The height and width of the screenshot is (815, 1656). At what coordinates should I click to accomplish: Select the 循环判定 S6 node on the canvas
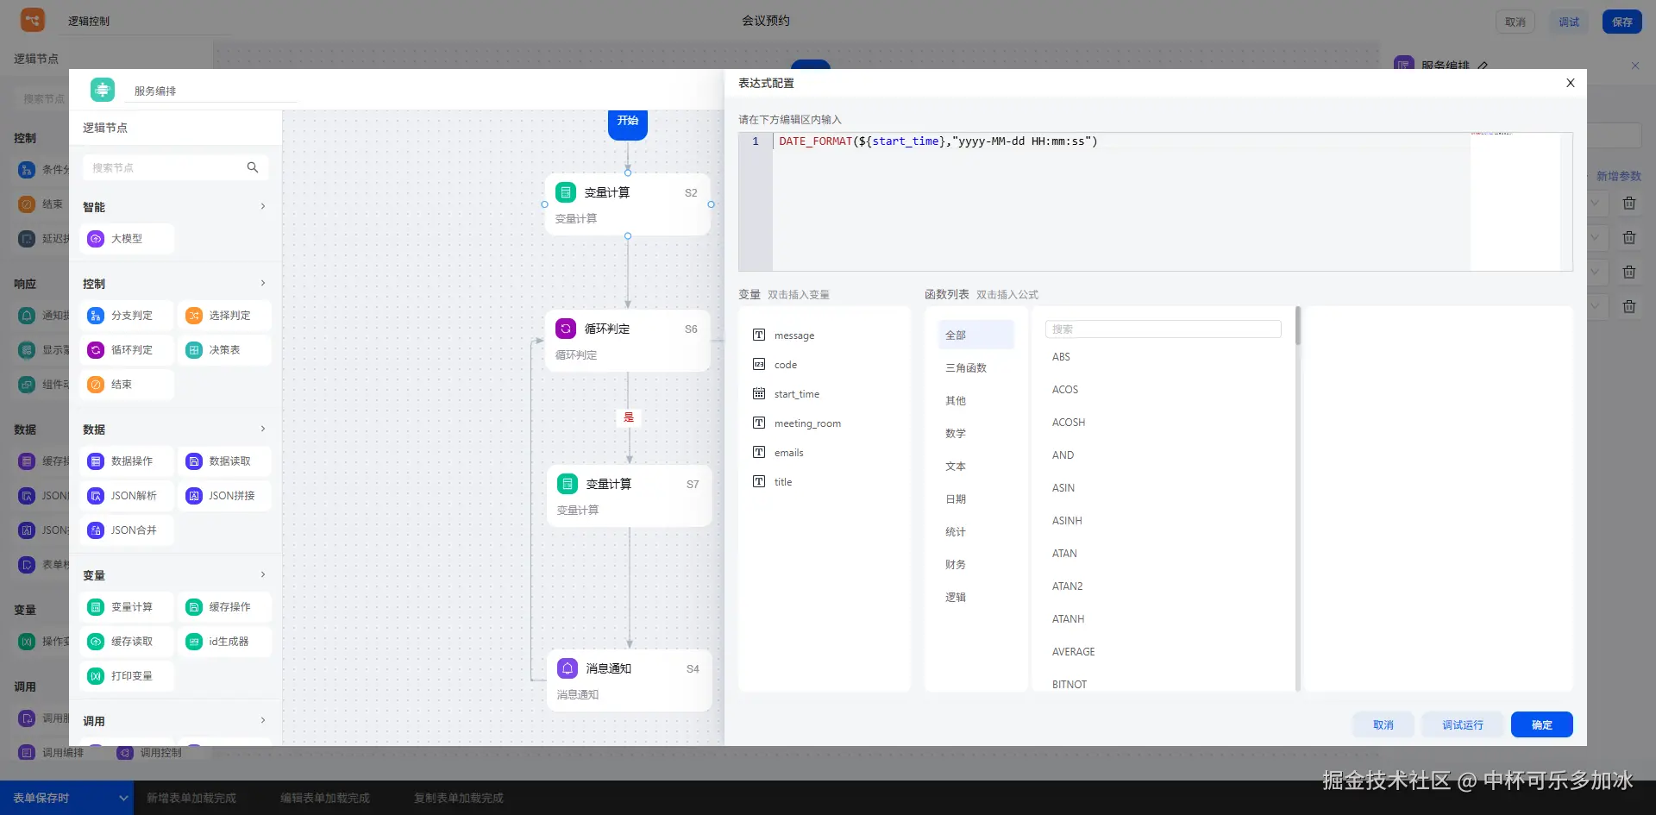point(627,341)
